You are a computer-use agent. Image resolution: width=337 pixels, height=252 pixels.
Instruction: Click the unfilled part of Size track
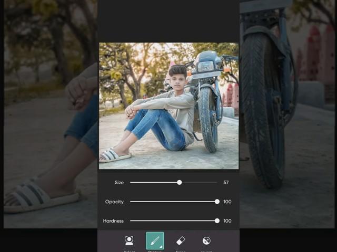(199, 182)
